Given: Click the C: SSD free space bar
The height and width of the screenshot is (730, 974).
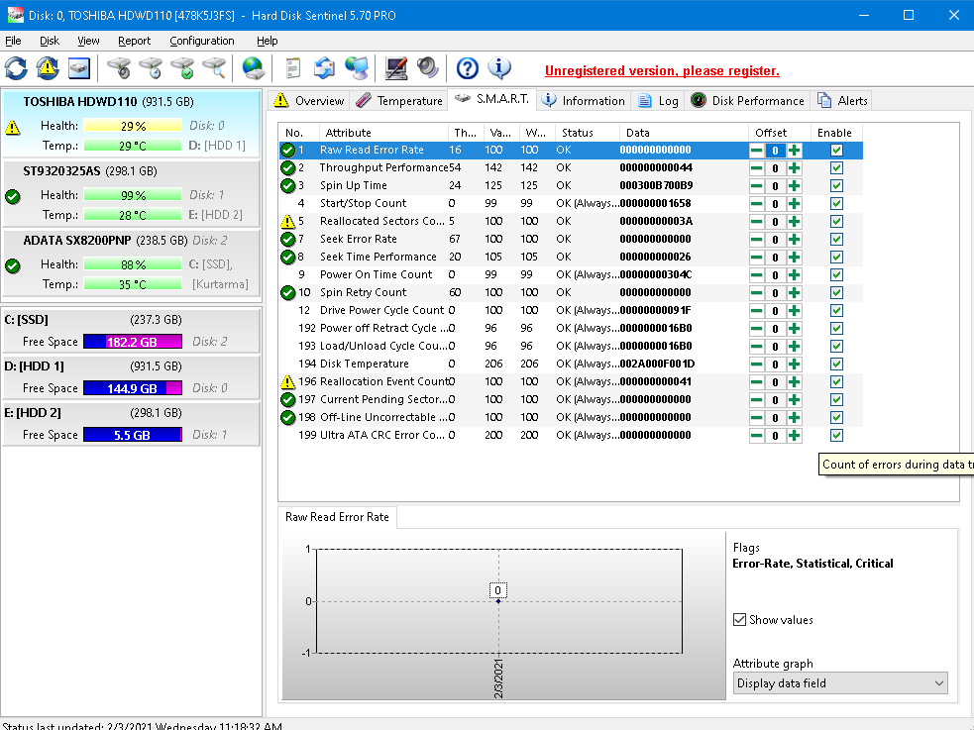Looking at the screenshot, I should 132,342.
